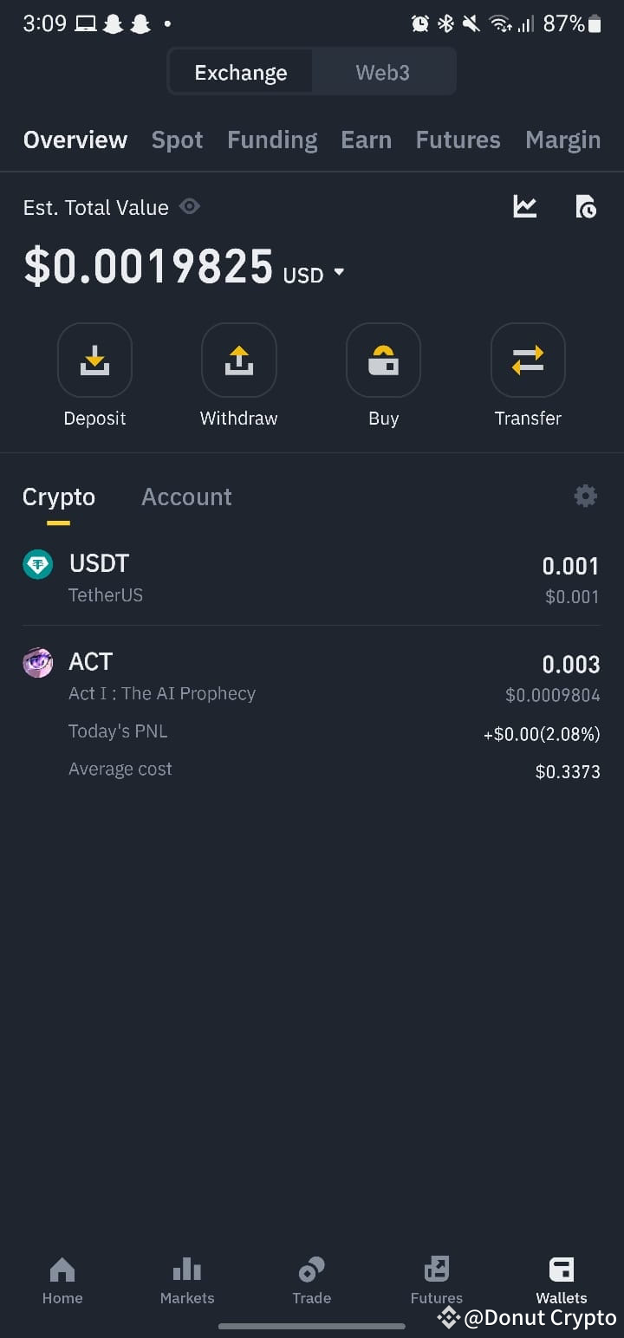Image resolution: width=624 pixels, height=1338 pixels.
Task: Tap the Withdraw icon
Action: (x=239, y=360)
